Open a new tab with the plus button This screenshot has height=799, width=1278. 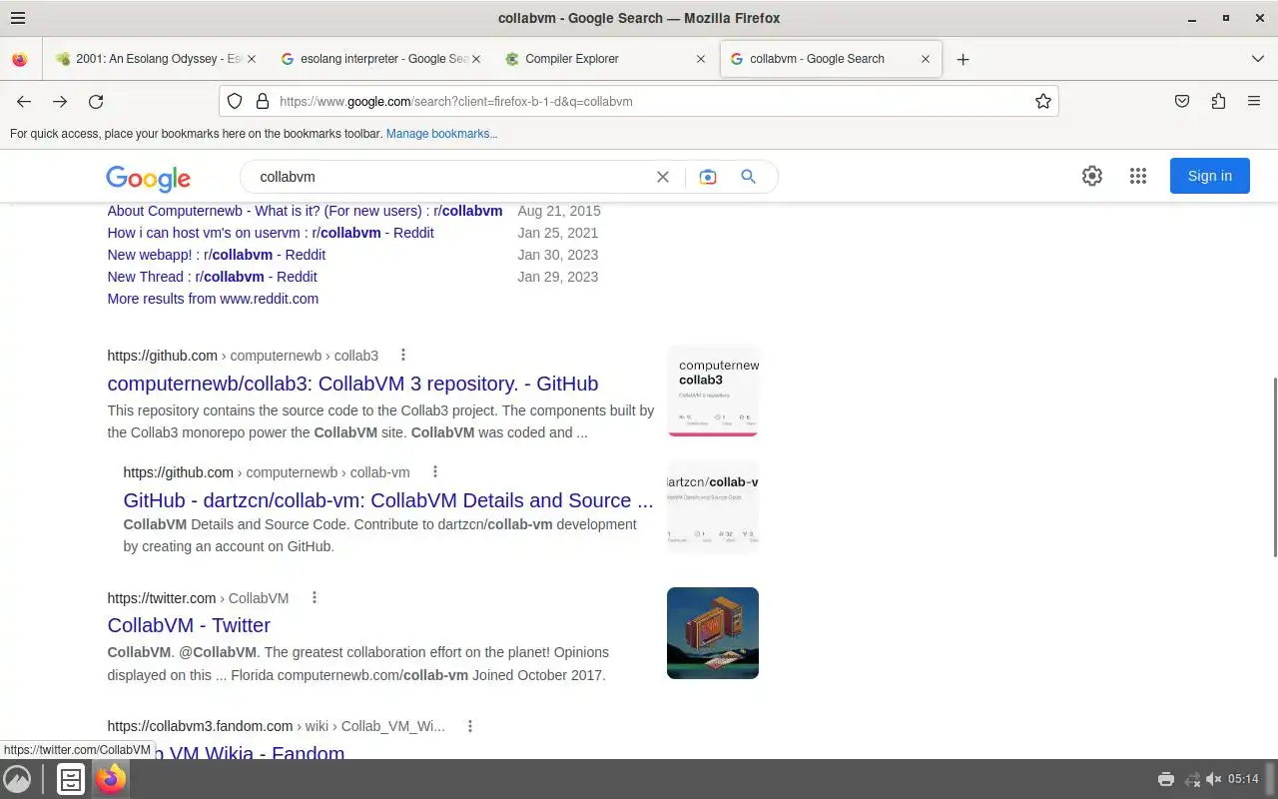[x=962, y=59]
